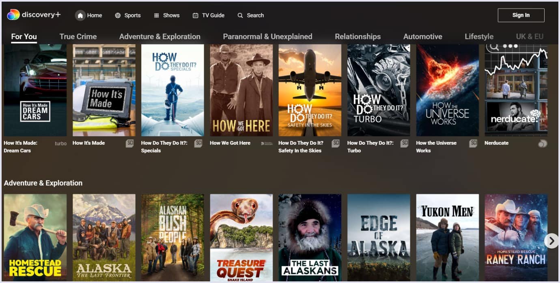Open TV Guide from navigation
Viewport: 560px width, 283px height.
tap(209, 15)
